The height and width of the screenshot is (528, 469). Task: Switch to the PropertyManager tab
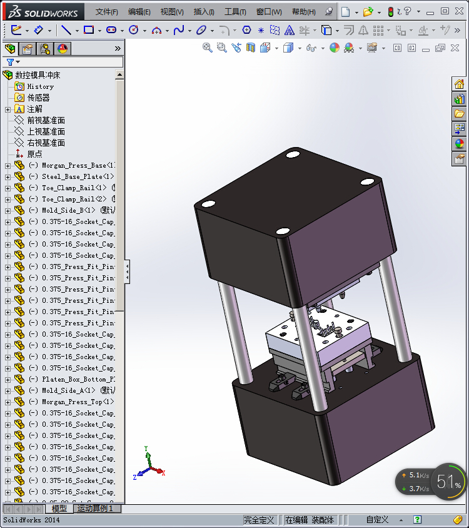pyautogui.click(x=28, y=49)
